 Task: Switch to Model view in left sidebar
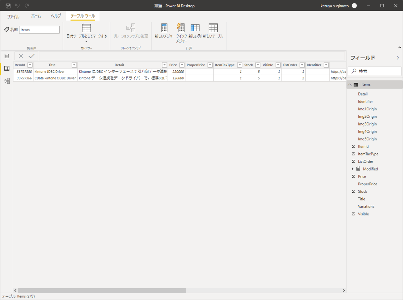7,81
